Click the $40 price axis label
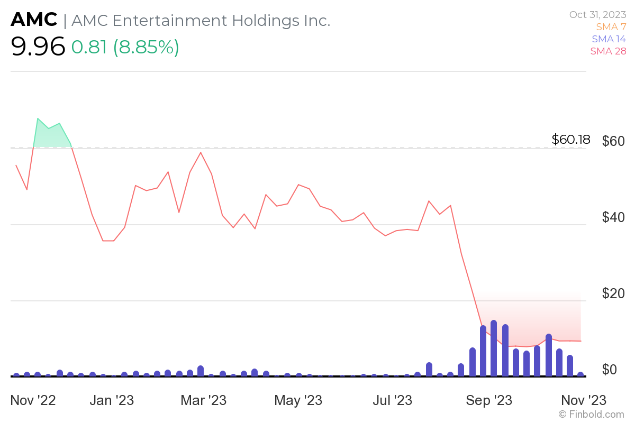 click(614, 217)
